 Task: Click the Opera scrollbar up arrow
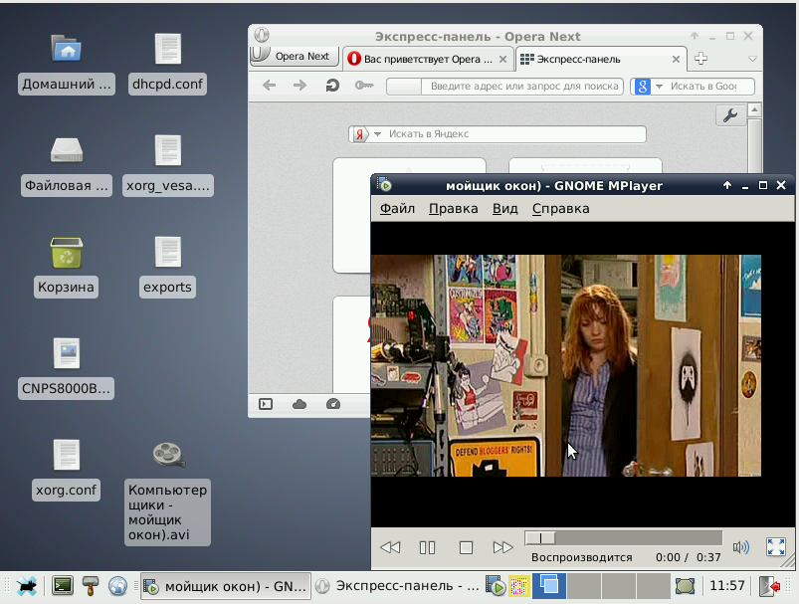coord(754,109)
